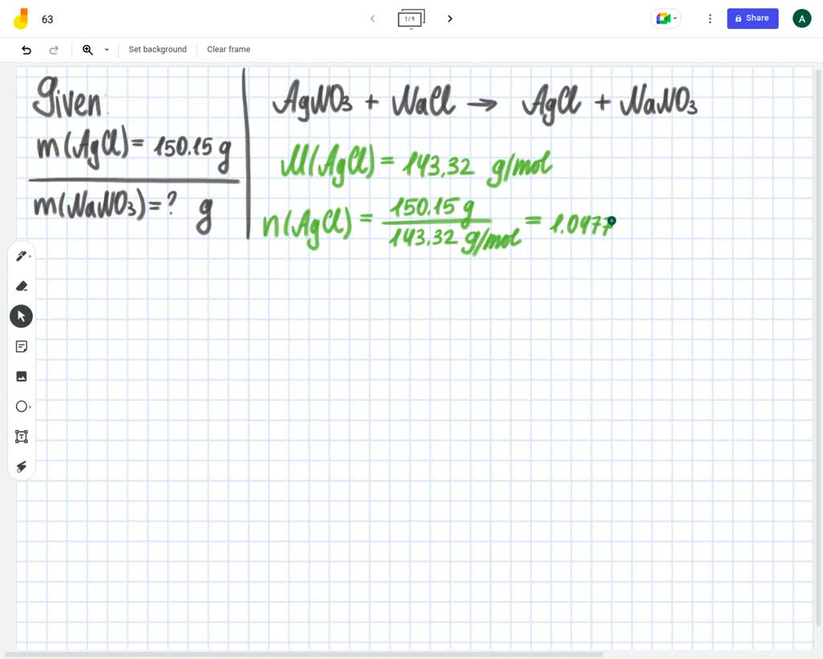Click Clear frame
This screenshot has width=823, height=659.
pyautogui.click(x=228, y=49)
